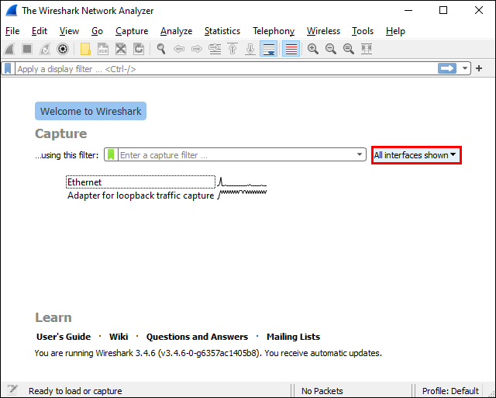The height and width of the screenshot is (398, 496).
Task: Open the Capture menu
Action: coord(132,31)
